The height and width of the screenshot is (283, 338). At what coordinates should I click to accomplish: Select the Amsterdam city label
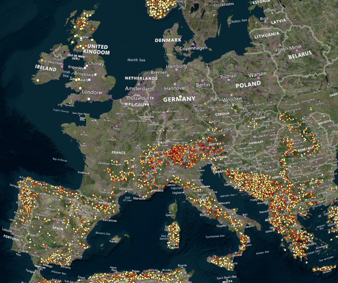click(x=139, y=89)
